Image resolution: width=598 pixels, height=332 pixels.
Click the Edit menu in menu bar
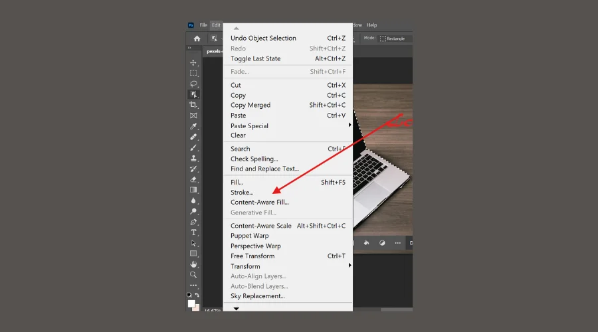216,25
